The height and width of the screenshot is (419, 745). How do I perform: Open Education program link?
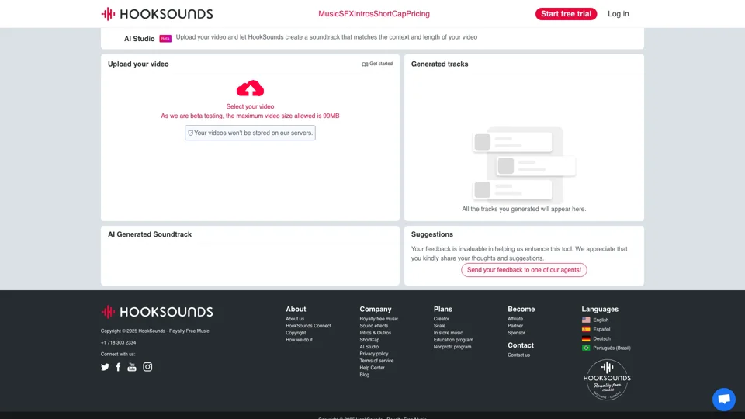pos(453,340)
